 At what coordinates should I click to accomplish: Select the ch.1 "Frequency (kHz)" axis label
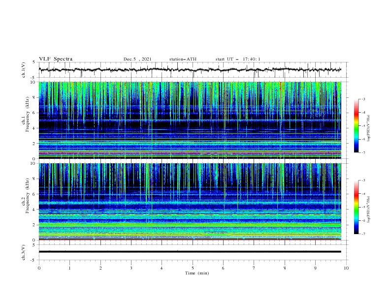point(28,115)
